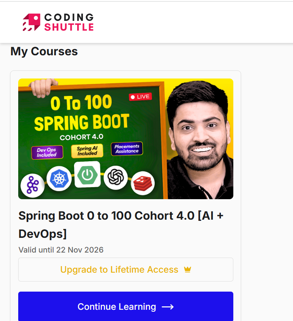Open the Spring Boot course thumbnail
This screenshot has height=321, width=293.
point(126,139)
